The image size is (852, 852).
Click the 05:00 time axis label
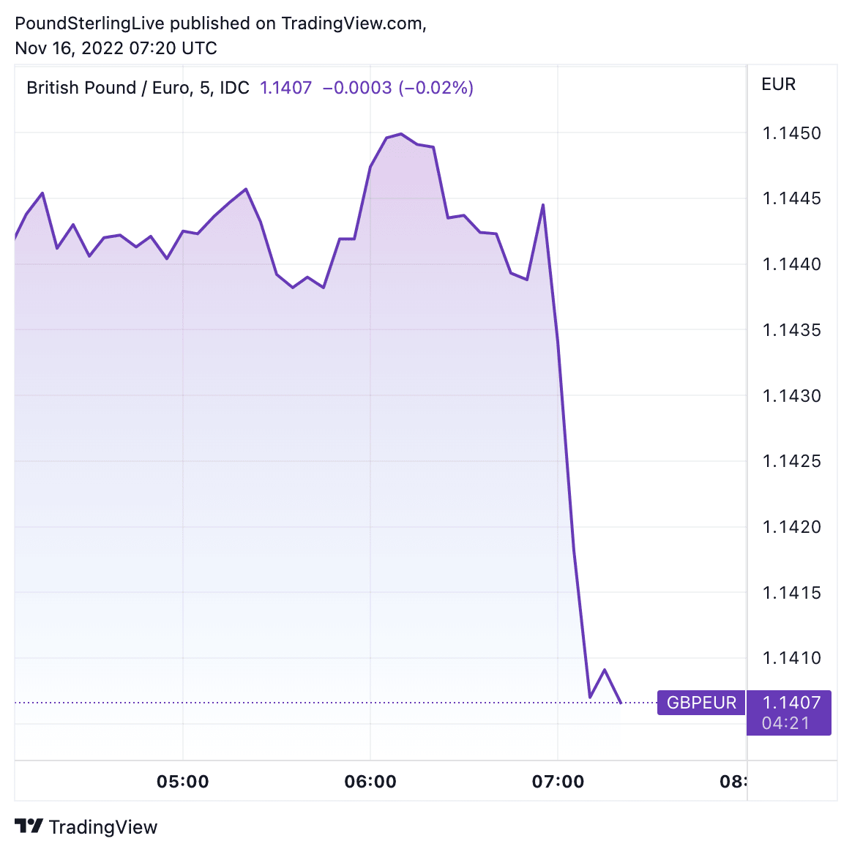183,782
